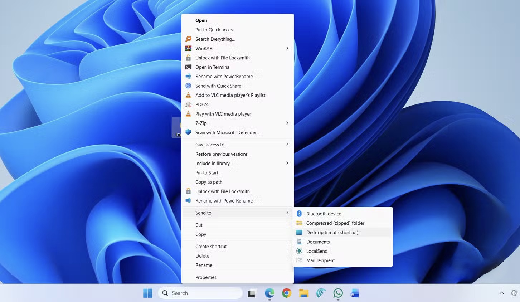Screen dimensions: 520x302
Task: Open WhatsApp from the taskbar
Action: pyautogui.click(x=337, y=293)
